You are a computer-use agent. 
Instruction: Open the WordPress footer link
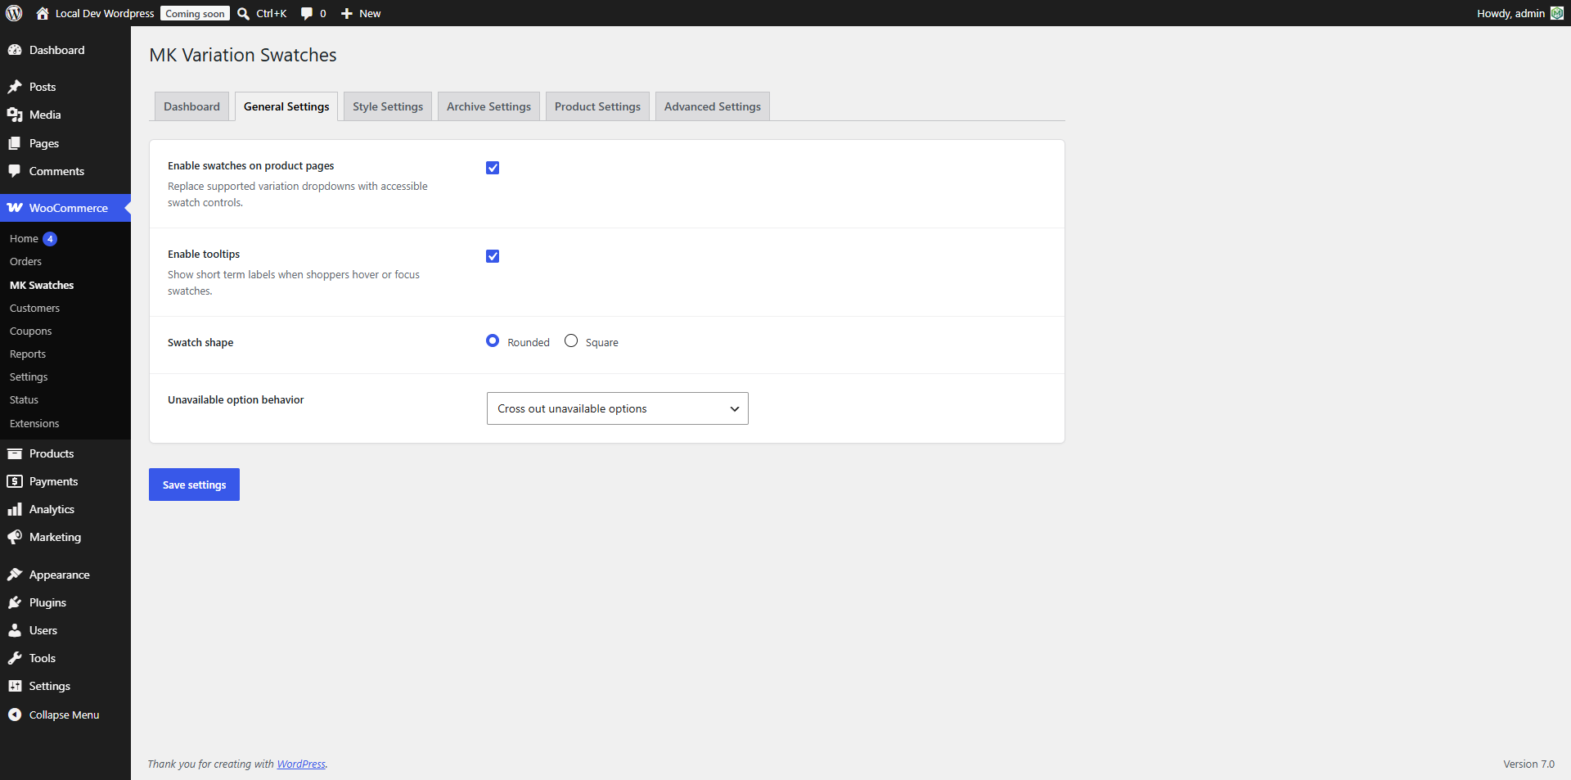[301, 764]
